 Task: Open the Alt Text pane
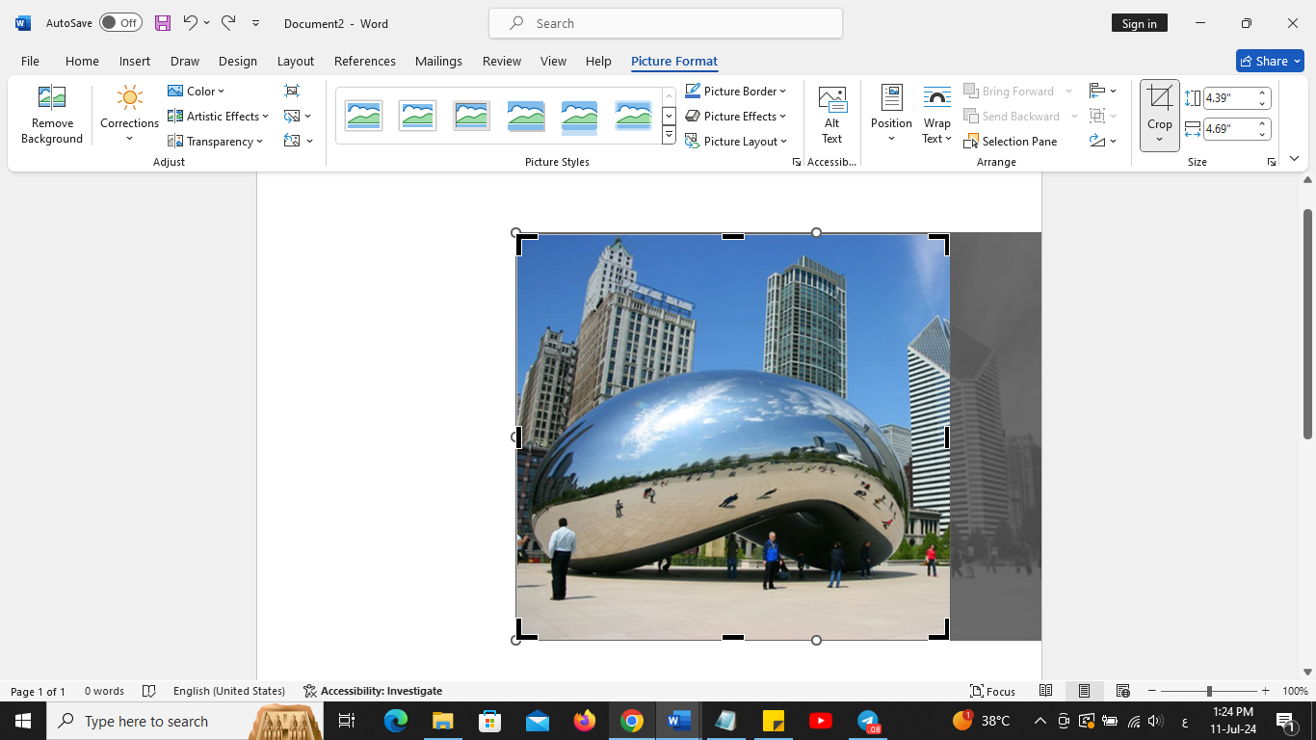(x=832, y=116)
